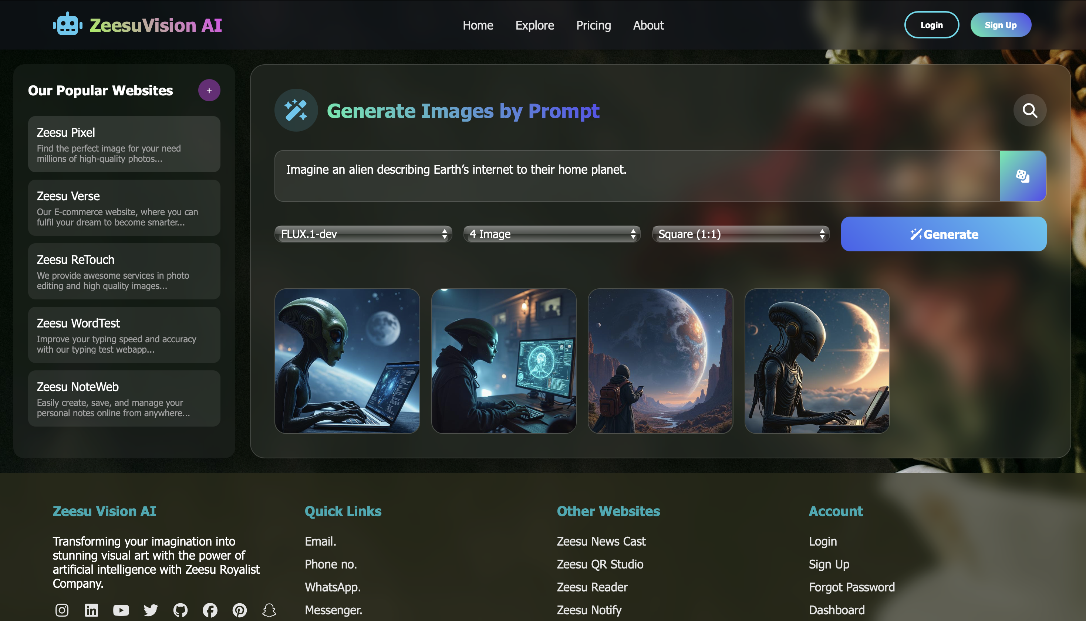This screenshot has height=621, width=1086.
Task: Open the Facebook footer icon
Action: click(210, 610)
